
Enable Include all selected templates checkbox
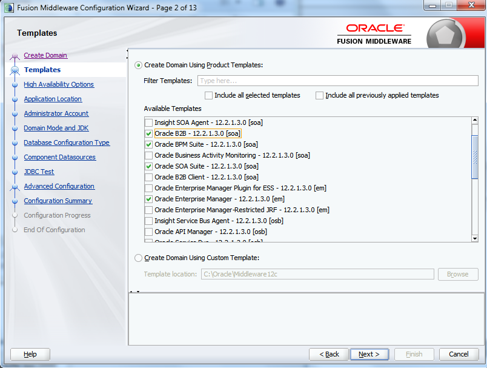coord(208,95)
